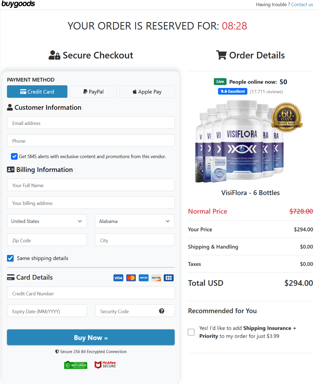Click the shopping cart icon beside Order Details
The width and height of the screenshot is (317, 384).
[221, 55]
